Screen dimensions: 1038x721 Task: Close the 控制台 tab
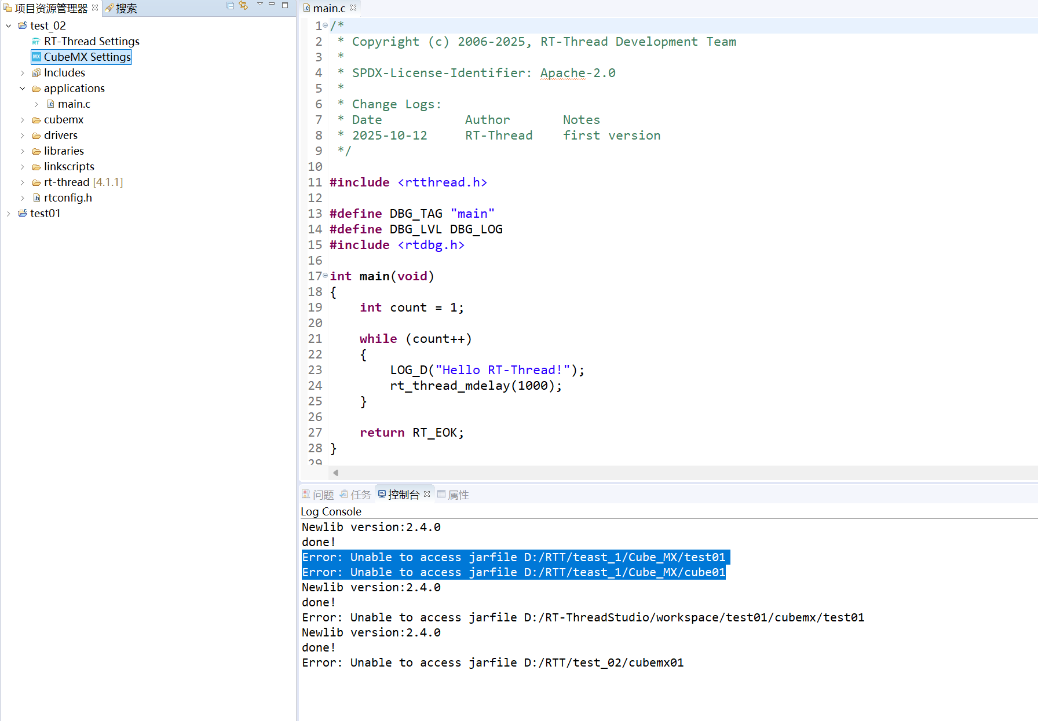point(427,494)
